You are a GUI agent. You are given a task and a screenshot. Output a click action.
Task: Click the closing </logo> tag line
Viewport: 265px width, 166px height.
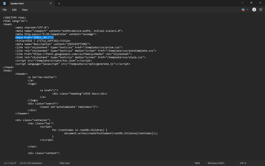(33, 100)
